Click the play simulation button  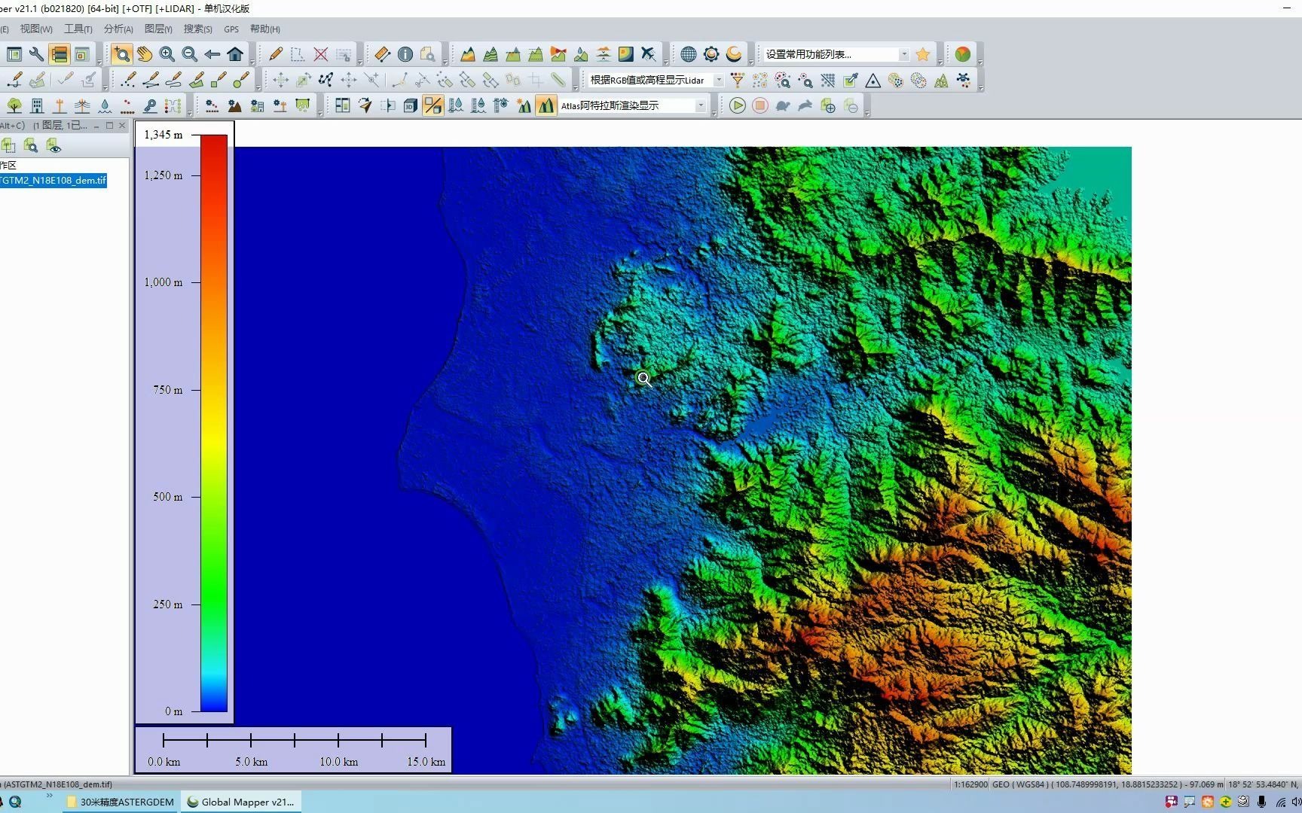738,106
